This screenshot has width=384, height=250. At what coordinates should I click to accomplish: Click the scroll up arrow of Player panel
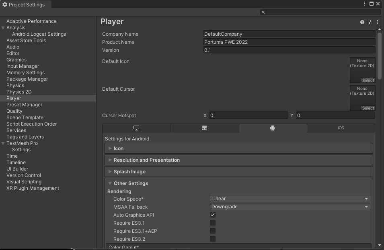(x=379, y=29)
